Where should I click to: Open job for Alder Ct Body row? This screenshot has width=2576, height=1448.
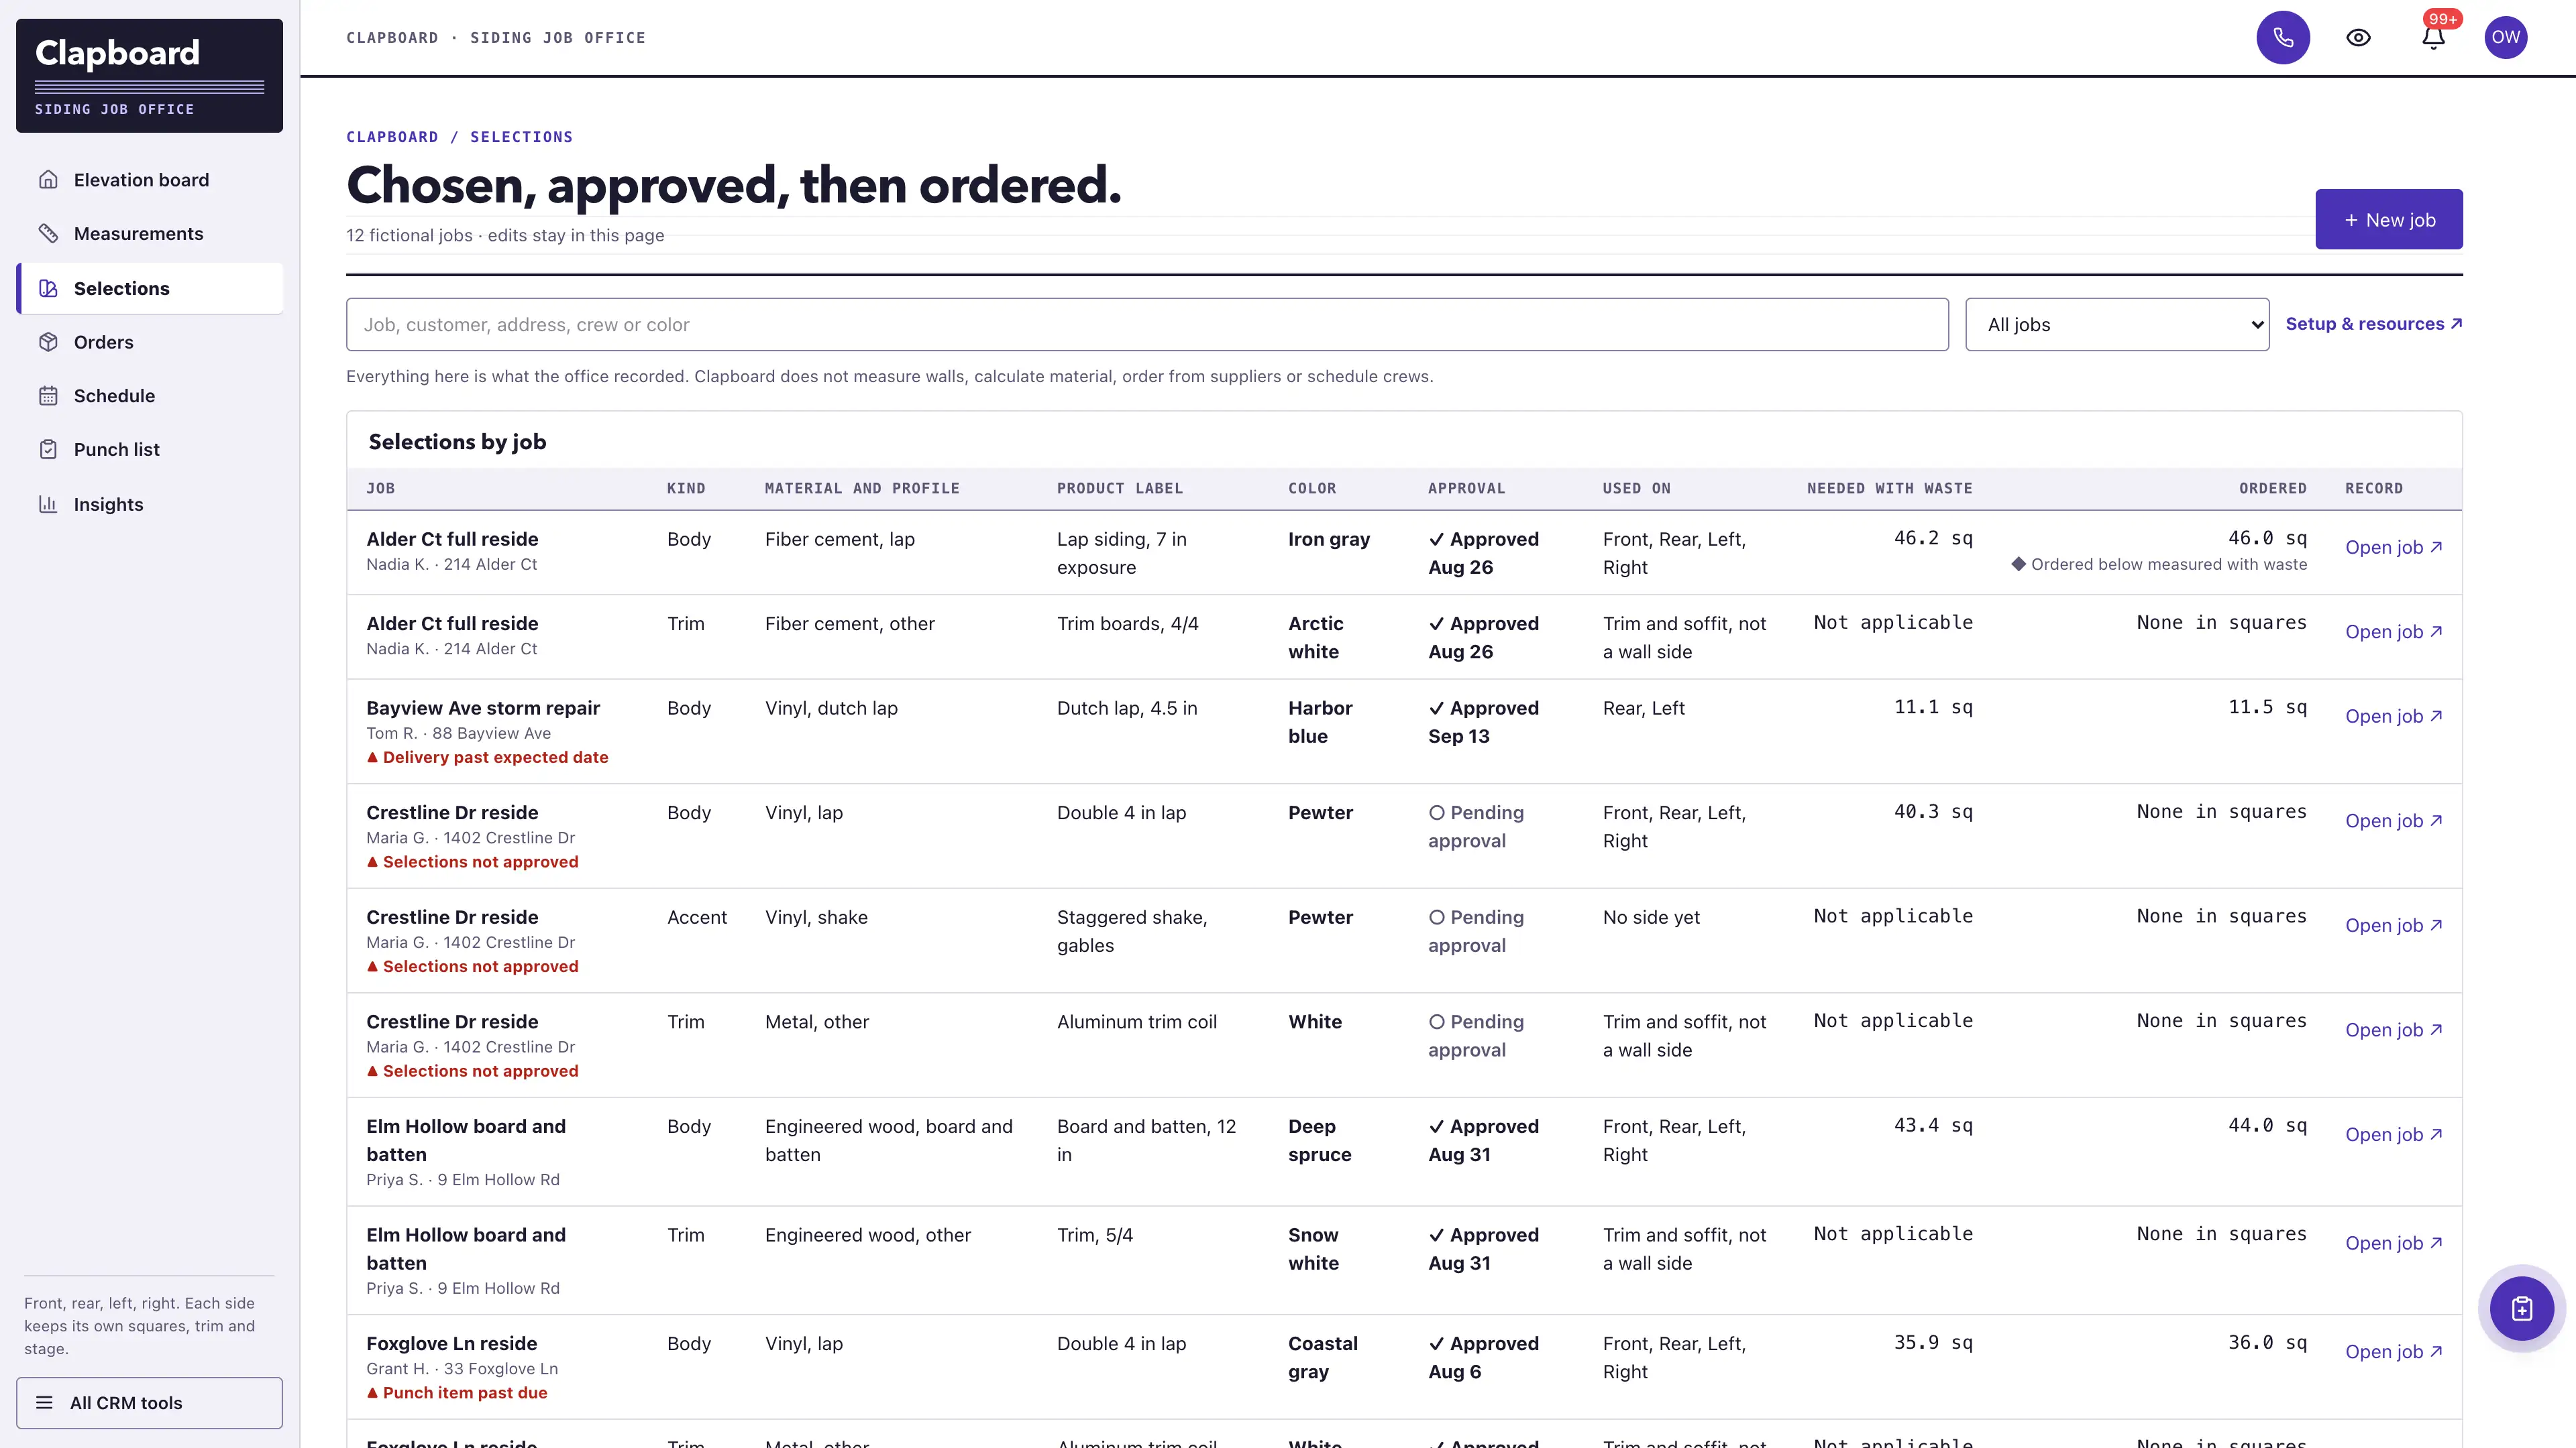2394,546
